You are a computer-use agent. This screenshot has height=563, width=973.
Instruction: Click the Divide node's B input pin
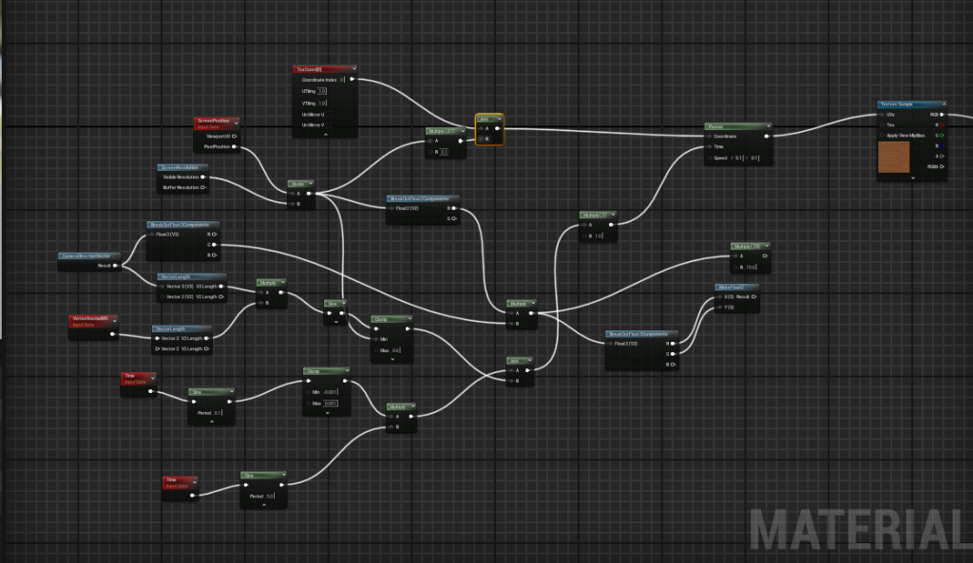pyautogui.click(x=292, y=204)
